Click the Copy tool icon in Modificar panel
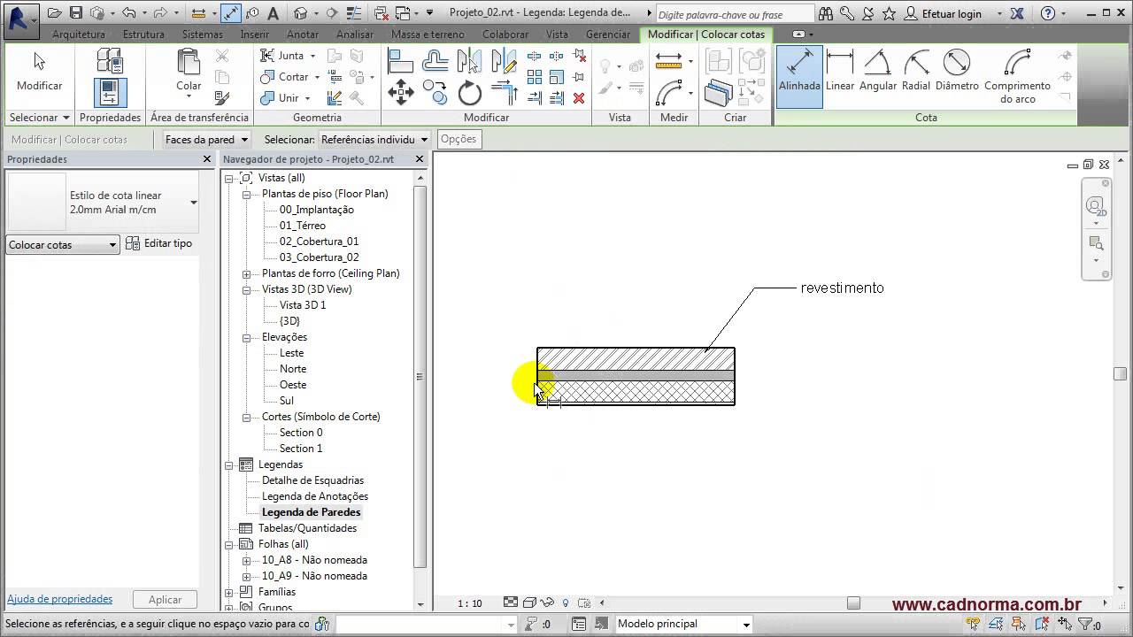This screenshot has height=637, width=1133. [435, 91]
